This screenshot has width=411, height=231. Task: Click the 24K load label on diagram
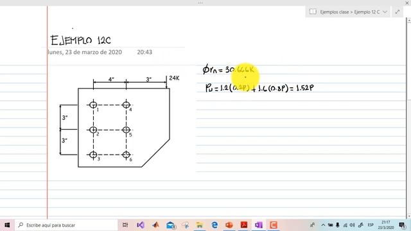click(x=174, y=78)
